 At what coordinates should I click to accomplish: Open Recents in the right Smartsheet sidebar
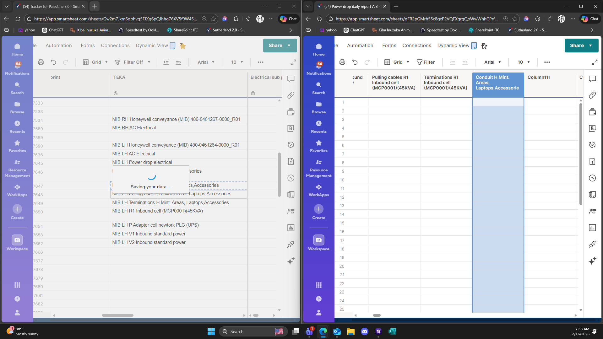point(318,126)
